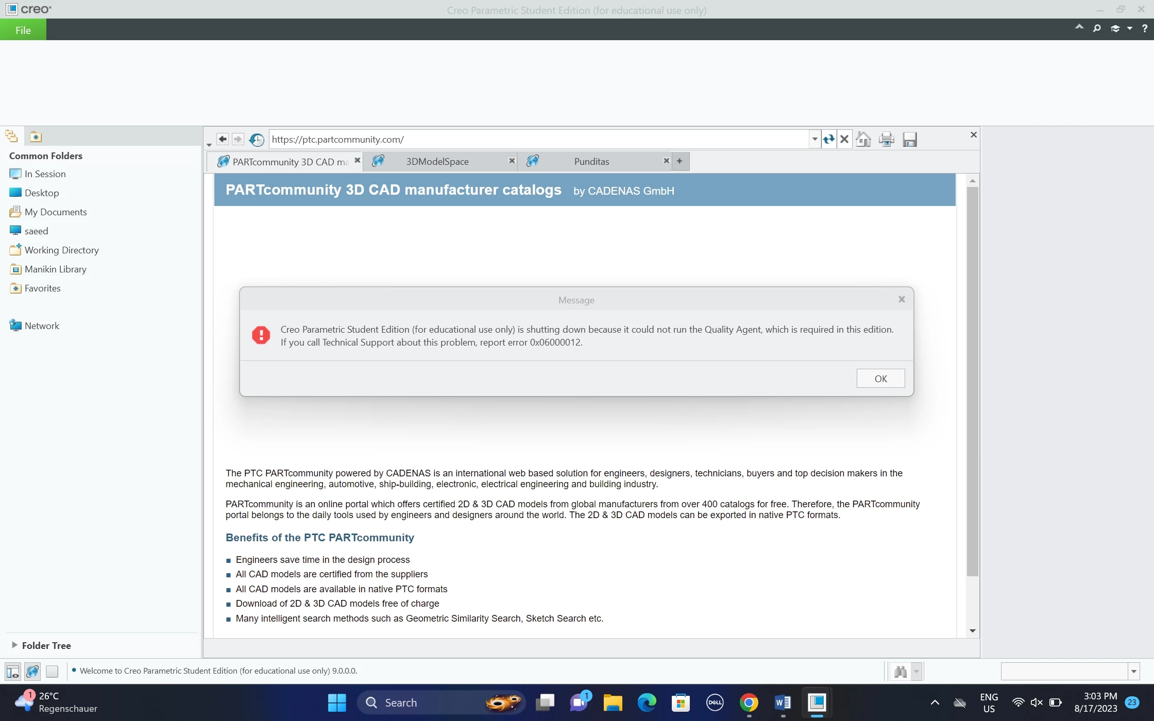This screenshot has height=721, width=1154.
Task: Open the browser history icon
Action: tap(257, 140)
